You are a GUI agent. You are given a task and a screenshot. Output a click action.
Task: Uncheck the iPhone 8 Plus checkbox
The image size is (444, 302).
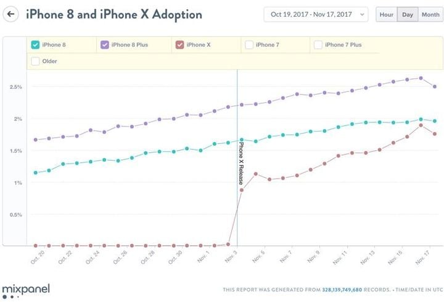click(x=104, y=45)
